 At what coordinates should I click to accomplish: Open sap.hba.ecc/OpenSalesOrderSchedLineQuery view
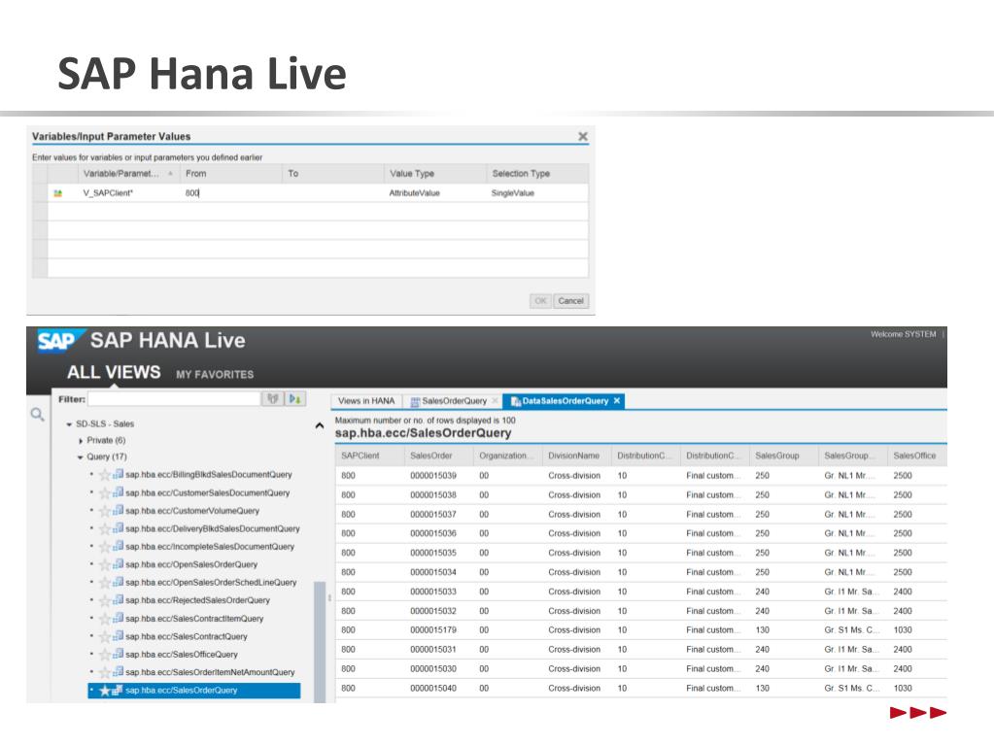(x=211, y=582)
